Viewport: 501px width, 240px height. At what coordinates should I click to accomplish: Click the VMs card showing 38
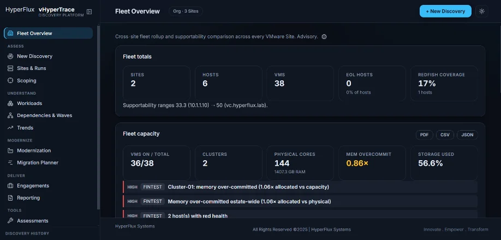300,84
